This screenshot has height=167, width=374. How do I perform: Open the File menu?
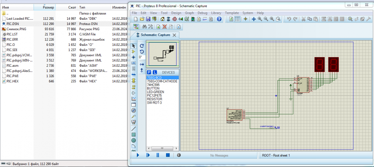point(134,13)
